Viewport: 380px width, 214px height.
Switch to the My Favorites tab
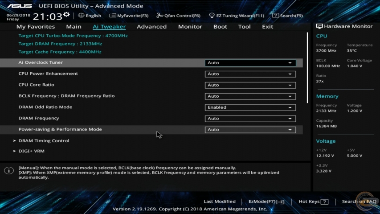pyautogui.click(x=36, y=27)
